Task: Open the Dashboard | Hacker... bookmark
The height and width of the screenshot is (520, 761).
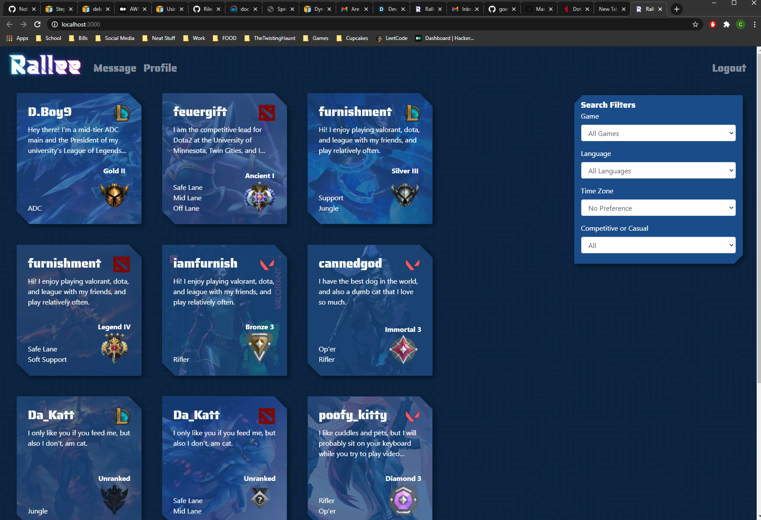Action: click(x=444, y=38)
